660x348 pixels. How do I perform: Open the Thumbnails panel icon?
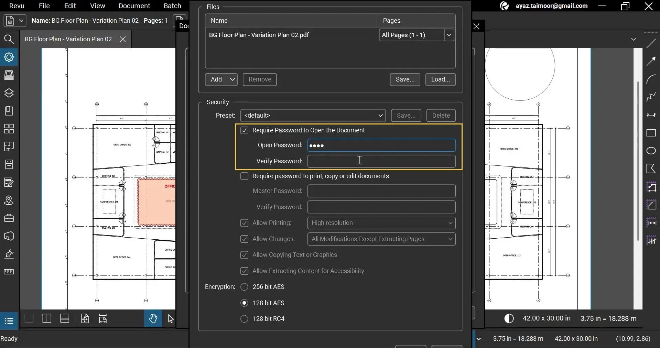point(9,129)
